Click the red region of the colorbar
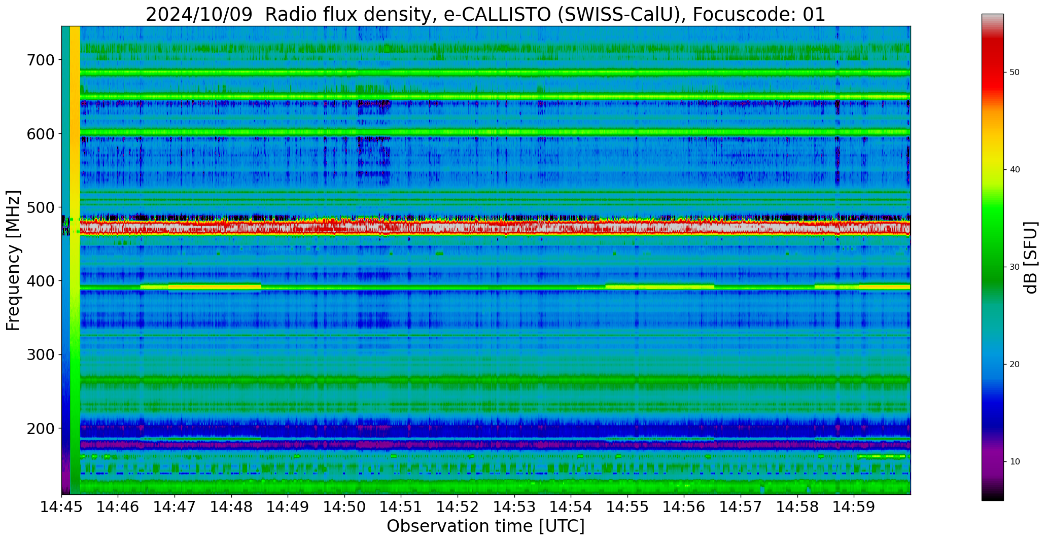 pyautogui.click(x=992, y=66)
